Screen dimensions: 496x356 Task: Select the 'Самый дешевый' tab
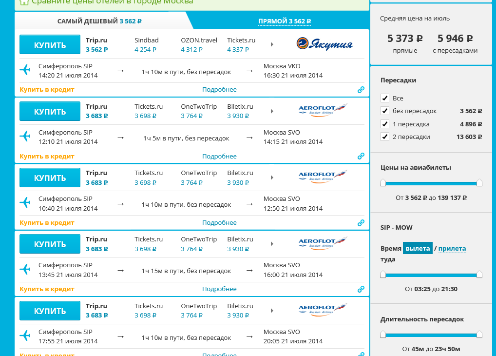(x=99, y=21)
